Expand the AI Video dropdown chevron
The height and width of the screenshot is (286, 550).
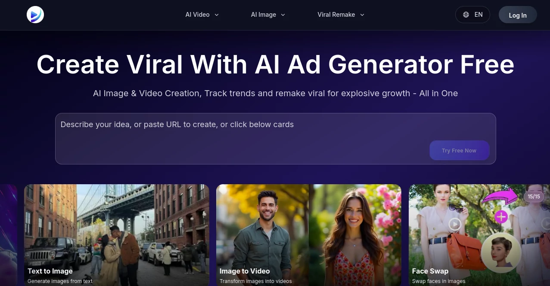pyautogui.click(x=216, y=15)
